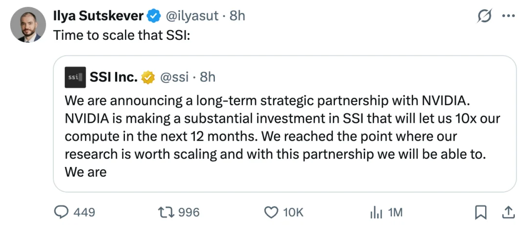This screenshot has width=525, height=229.
Task: Click the Ilya Sutskever display name
Action: click(x=99, y=16)
